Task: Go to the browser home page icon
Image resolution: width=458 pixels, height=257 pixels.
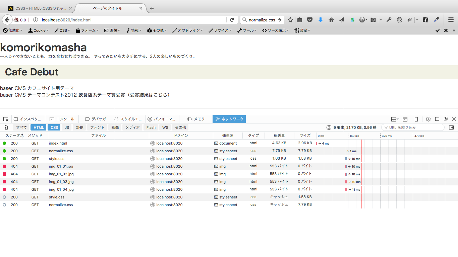Action: (331, 20)
